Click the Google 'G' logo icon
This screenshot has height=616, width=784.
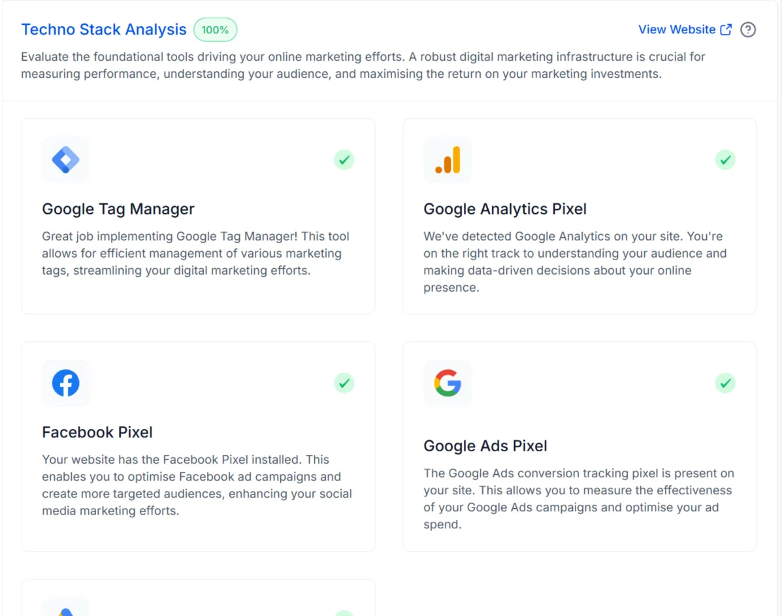pyautogui.click(x=448, y=383)
